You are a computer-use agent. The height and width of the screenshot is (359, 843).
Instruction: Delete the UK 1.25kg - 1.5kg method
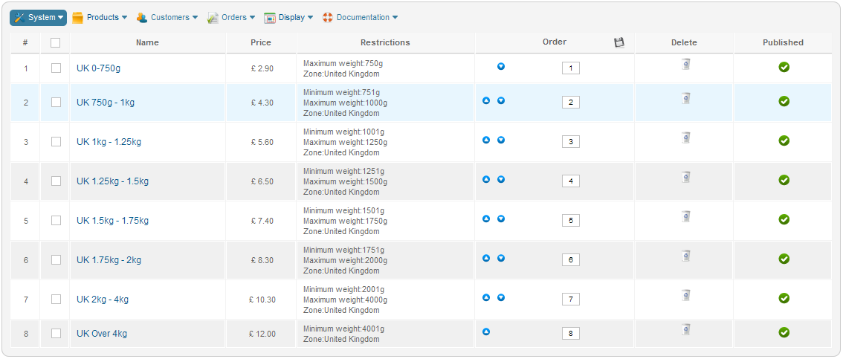pos(685,177)
